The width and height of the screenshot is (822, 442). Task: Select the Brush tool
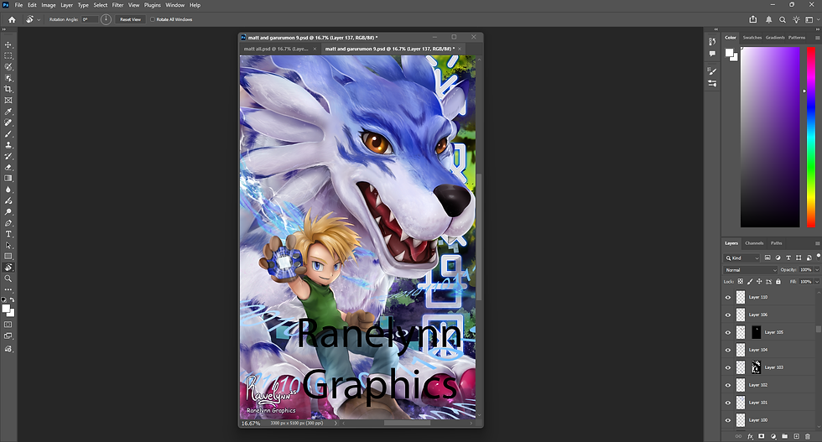[x=8, y=133]
